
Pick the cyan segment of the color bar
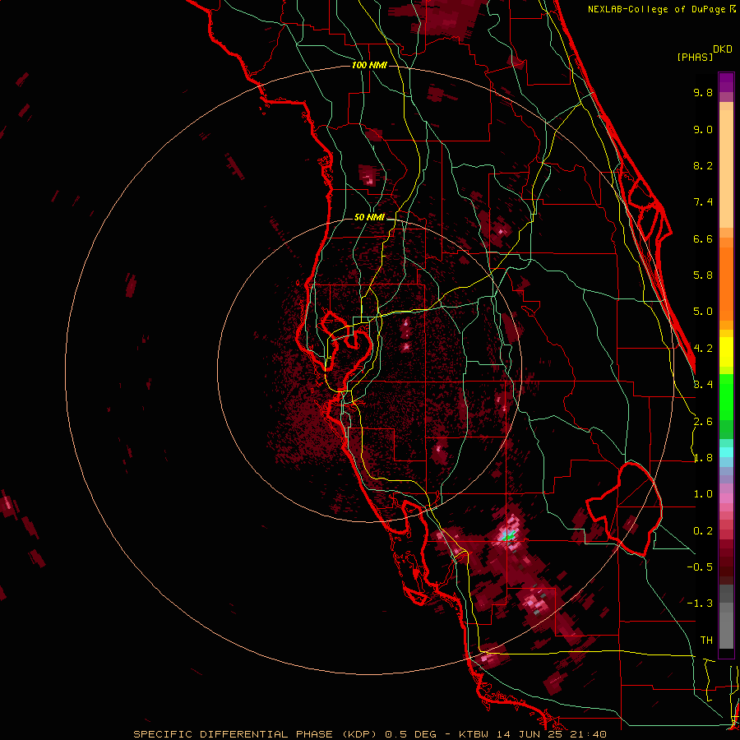[726, 452]
